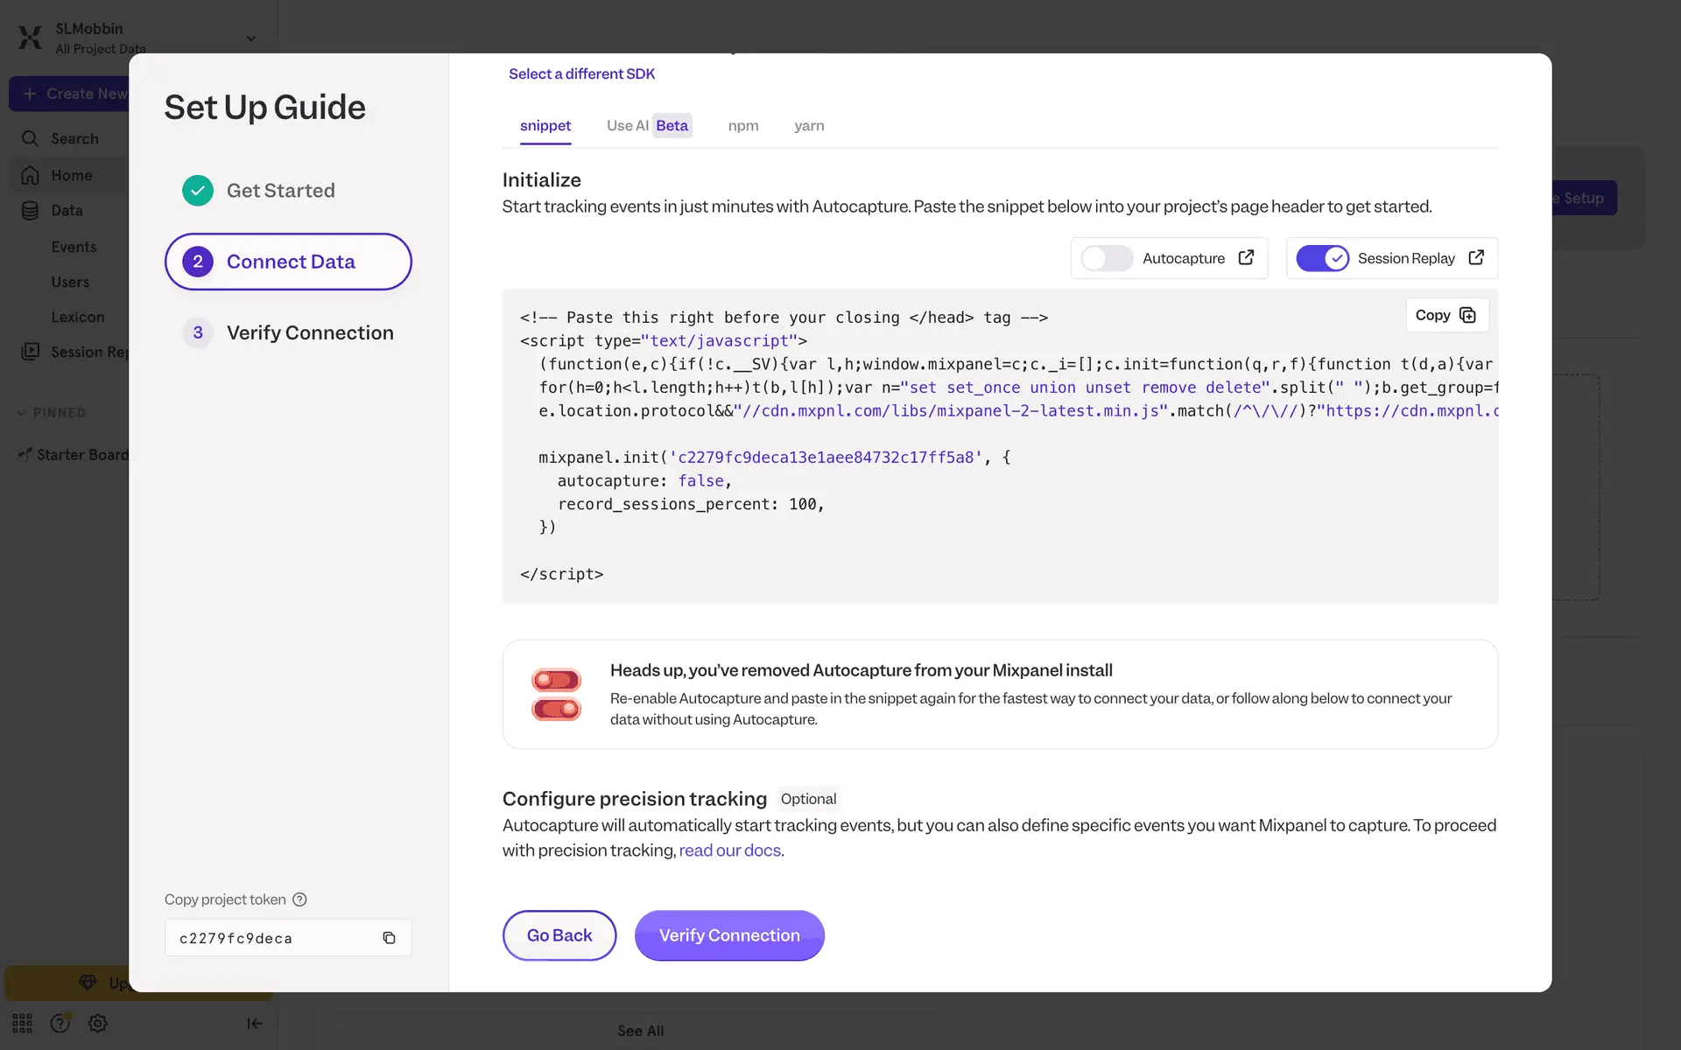This screenshot has width=1681, height=1050.
Task: Enable the Autocapture toggle
Action: 1107,258
